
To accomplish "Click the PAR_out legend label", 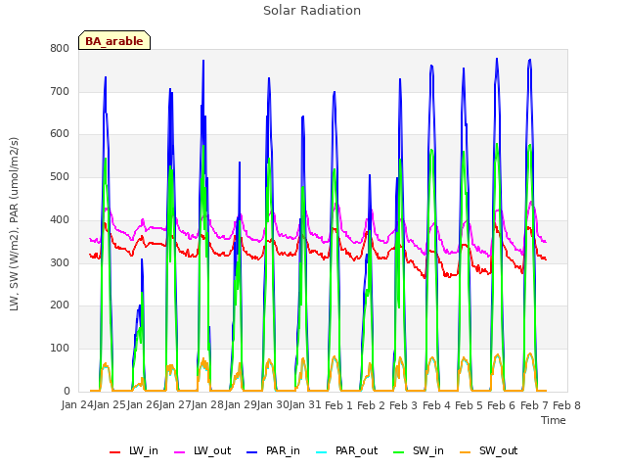I will pyautogui.click(x=356, y=451).
